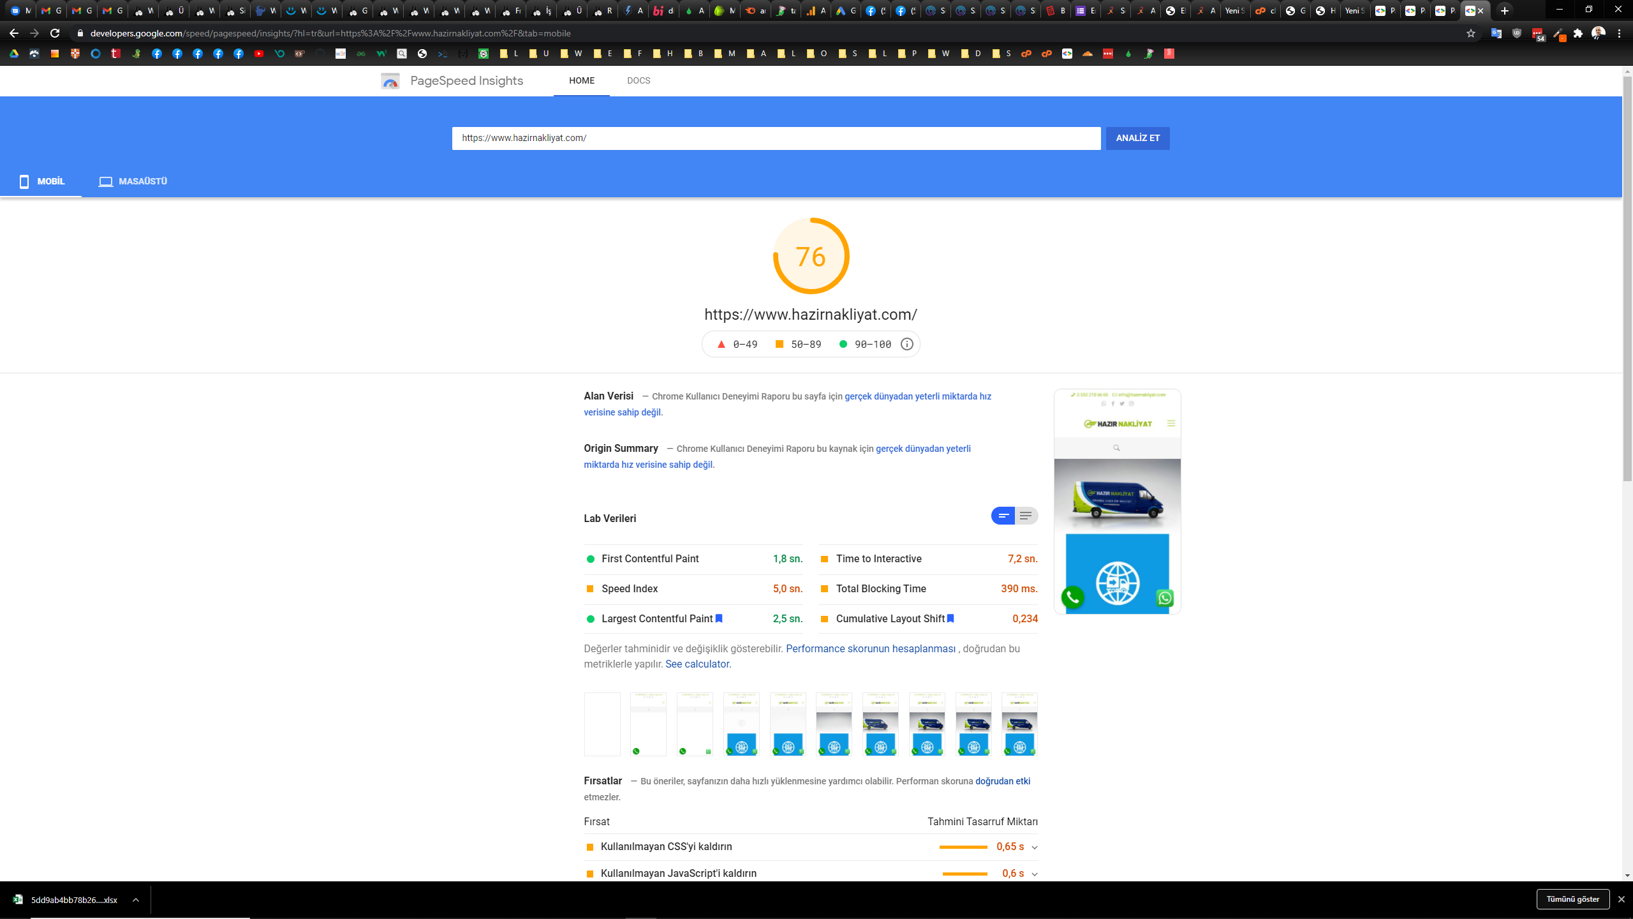Open Chrome extensions puzzle menu
The image size is (1633, 919).
point(1578,33)
